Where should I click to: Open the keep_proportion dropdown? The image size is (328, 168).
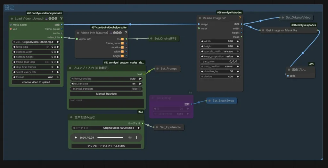pos(219,56)
